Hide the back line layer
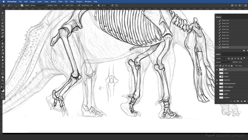Image resolution: width=248 pixels, height=140 pixels. (217, 80)
